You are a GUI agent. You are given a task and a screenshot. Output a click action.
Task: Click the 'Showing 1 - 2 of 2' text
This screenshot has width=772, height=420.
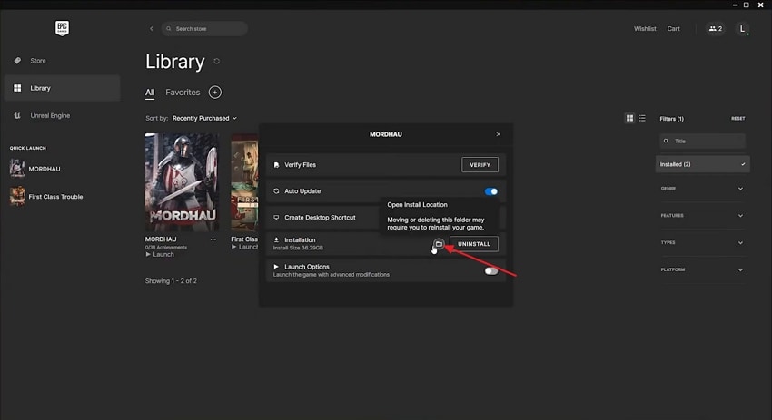click(171, 281)
